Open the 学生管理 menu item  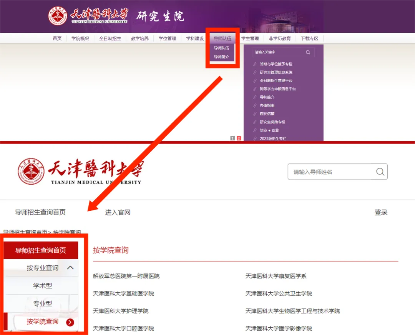point(250,39)
